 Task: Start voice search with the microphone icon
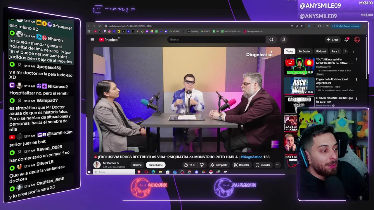pos(284,40)
